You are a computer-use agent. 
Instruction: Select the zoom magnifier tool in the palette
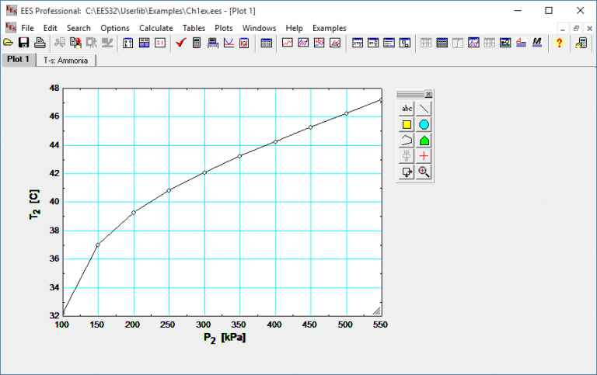424,172
